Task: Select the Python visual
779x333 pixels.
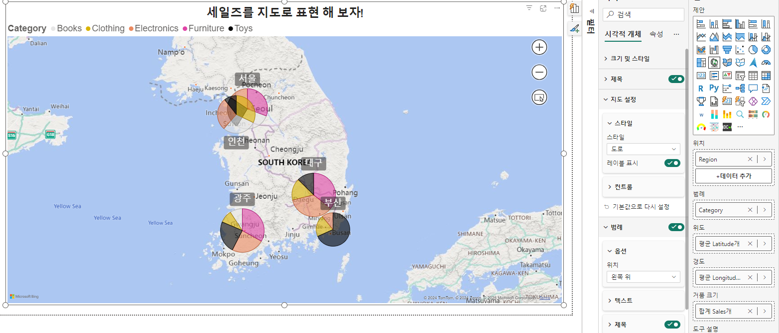Action: pyautogui.click(x=714, y=88)
